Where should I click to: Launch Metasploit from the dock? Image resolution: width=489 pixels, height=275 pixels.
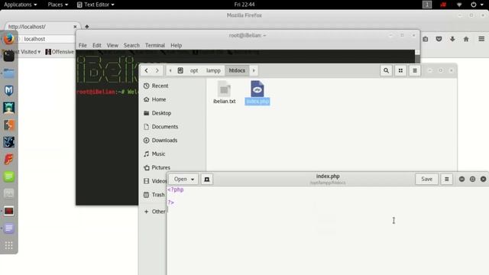tap(8, 90)
